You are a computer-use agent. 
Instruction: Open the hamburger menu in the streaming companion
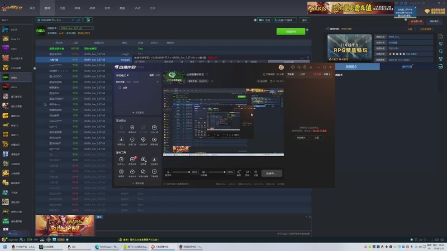[x=311, y=67]
